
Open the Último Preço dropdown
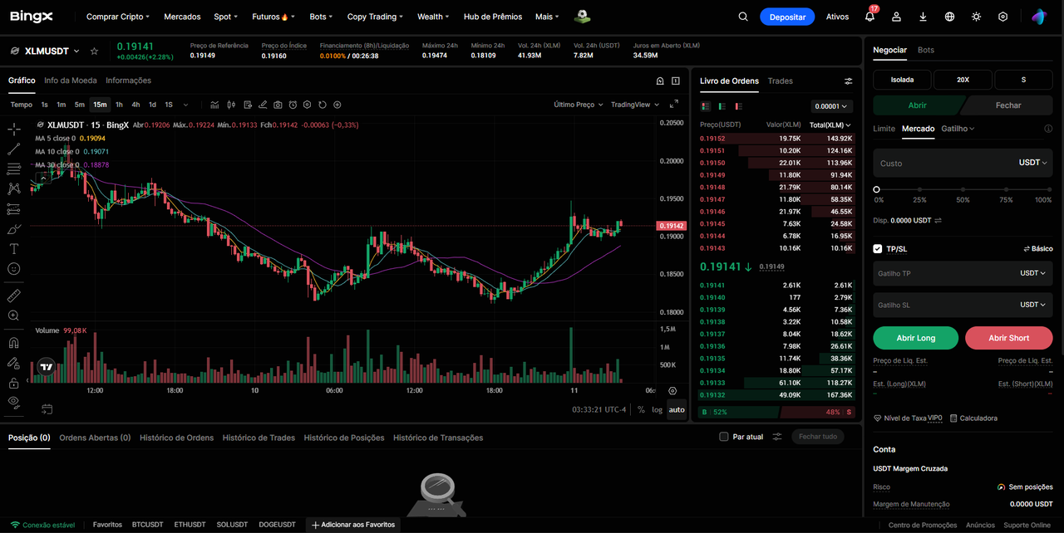pos(578,105)
